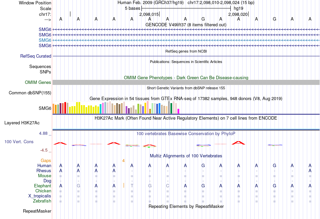Click the -4.5 PhyloP lower scale value
The image size is (320, 219).
tap(44, 150)
